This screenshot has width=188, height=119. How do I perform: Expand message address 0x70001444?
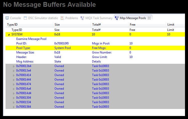pyautogui.click(x=14, y=80)
